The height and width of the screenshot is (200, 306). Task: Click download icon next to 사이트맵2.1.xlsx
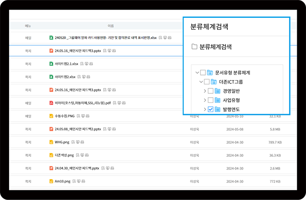(x=87, y=64)
